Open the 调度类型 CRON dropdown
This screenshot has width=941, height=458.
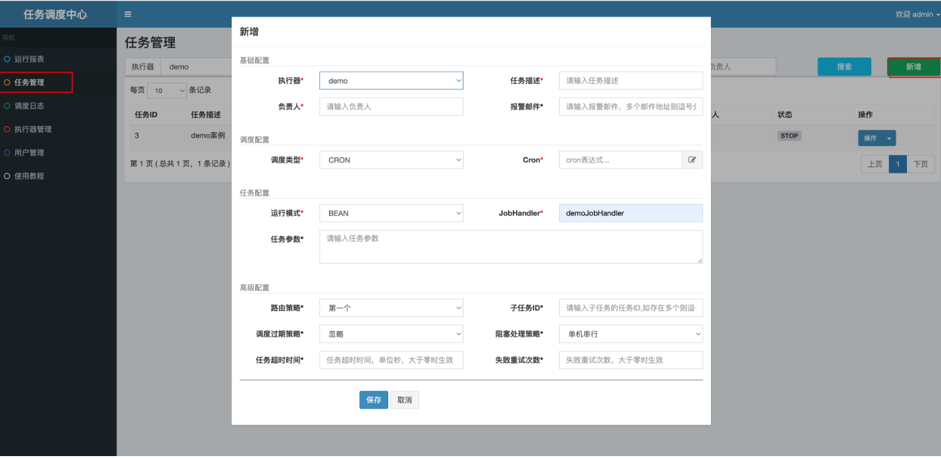tap(391, 160)
